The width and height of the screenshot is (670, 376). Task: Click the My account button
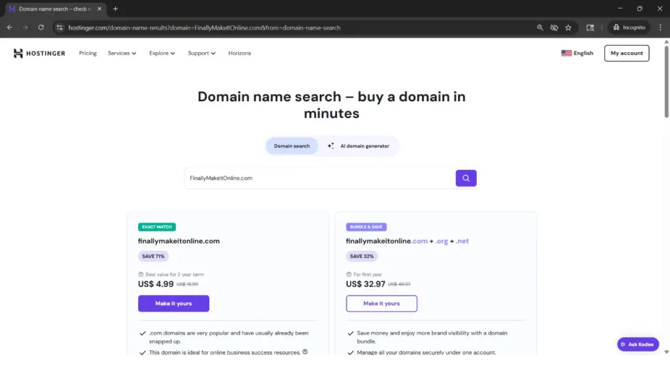[x=626, y=54]
